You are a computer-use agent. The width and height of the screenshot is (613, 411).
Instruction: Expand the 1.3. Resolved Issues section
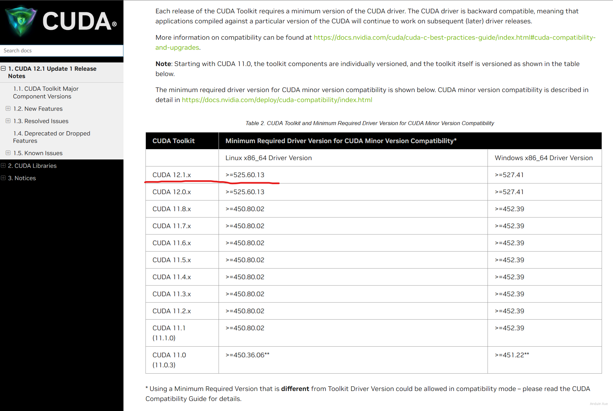8,121
